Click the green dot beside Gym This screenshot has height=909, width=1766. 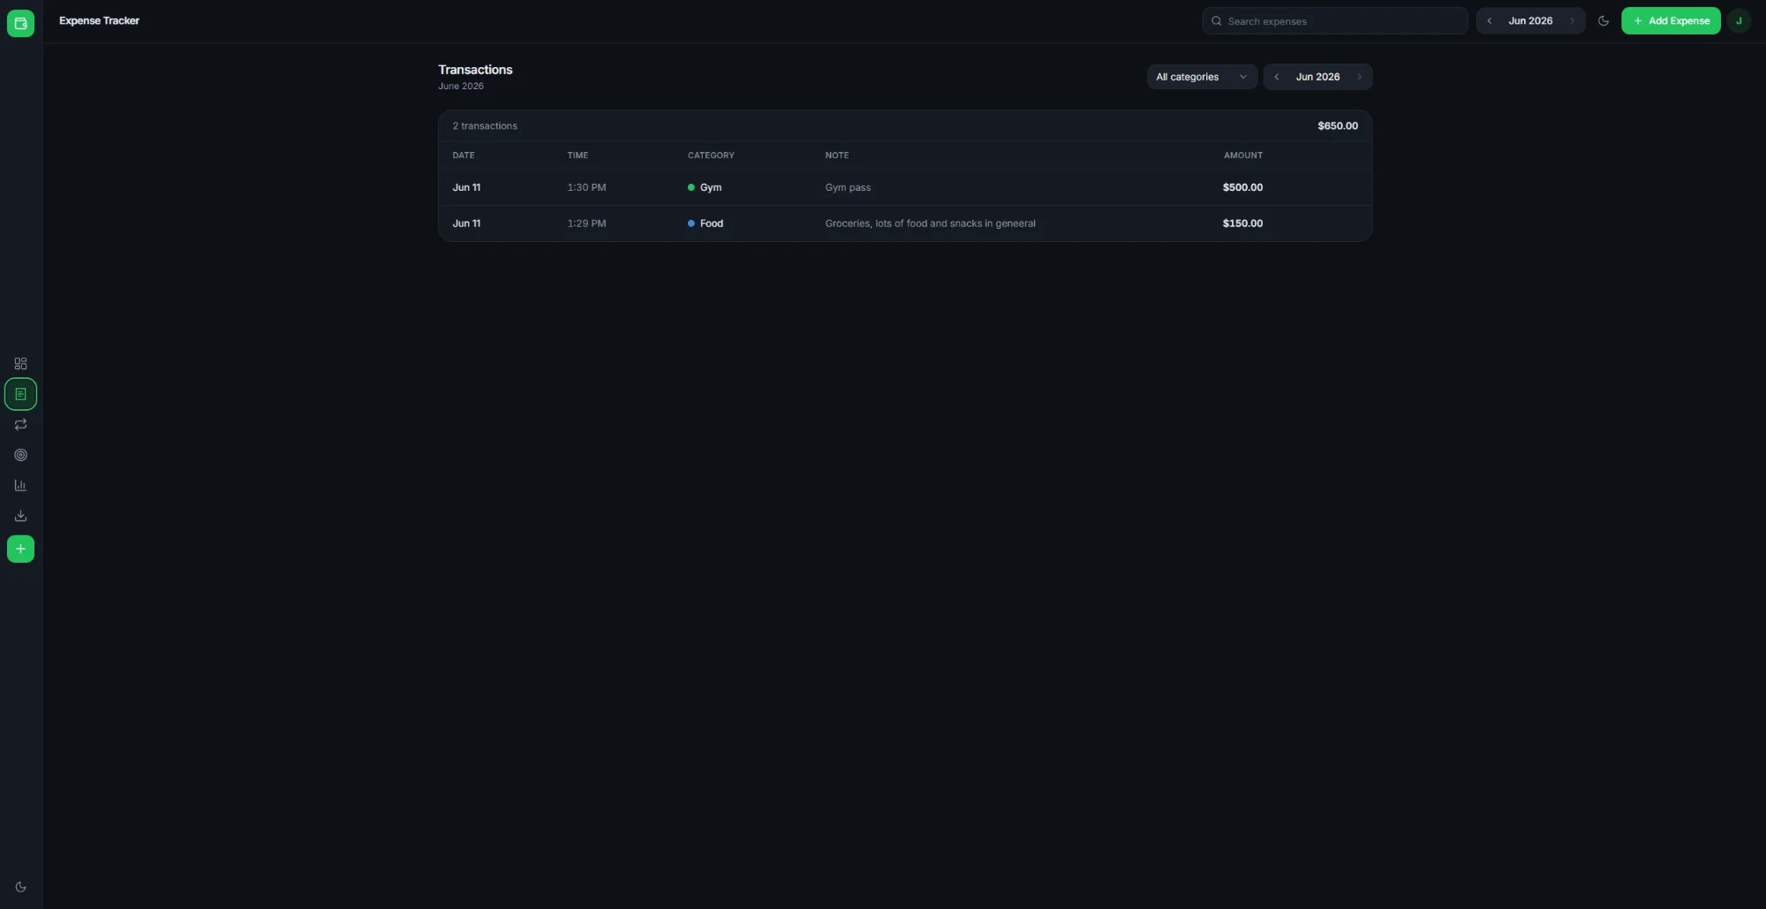[x=691, y=187]
